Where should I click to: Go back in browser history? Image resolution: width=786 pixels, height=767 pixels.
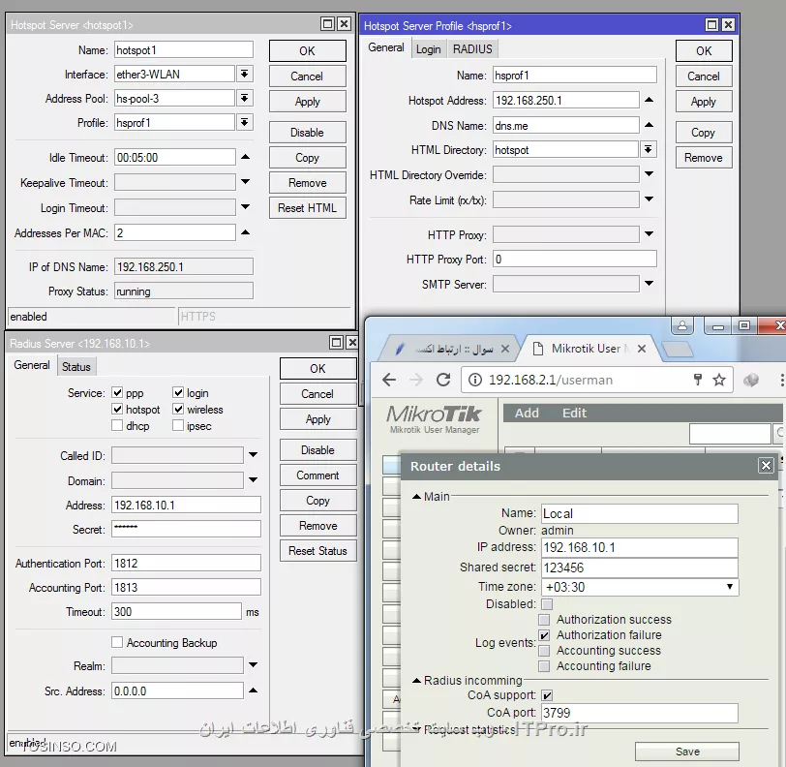[389, 380]
